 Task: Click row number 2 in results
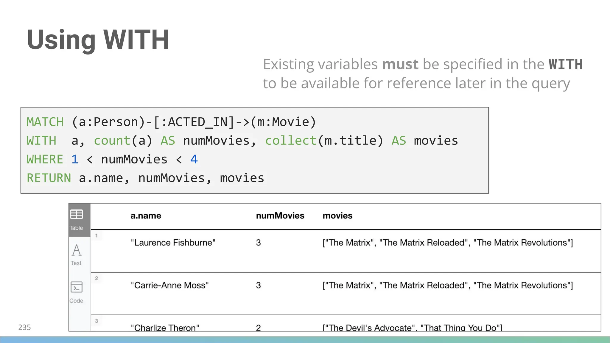(97, 278)
